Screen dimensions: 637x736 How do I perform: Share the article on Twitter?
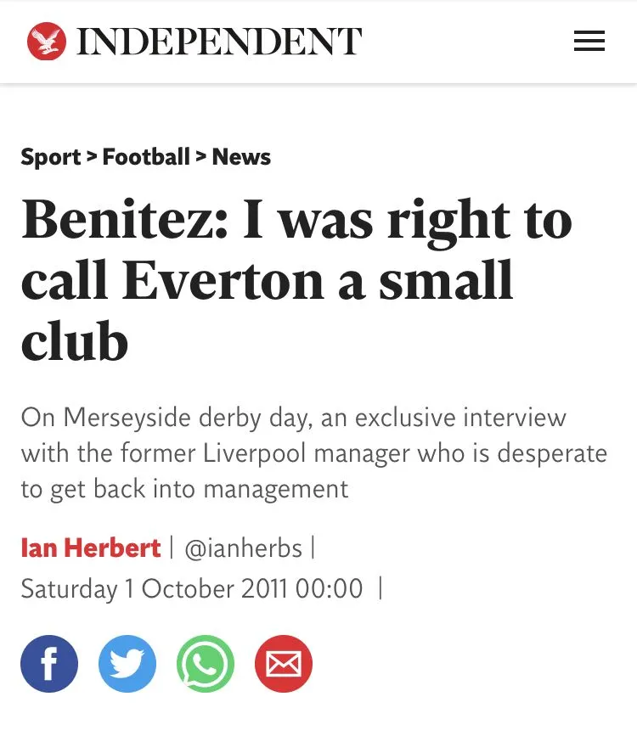127,664
